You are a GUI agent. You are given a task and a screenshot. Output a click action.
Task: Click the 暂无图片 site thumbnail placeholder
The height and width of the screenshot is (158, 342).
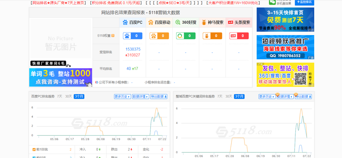(x=61, y=39)
